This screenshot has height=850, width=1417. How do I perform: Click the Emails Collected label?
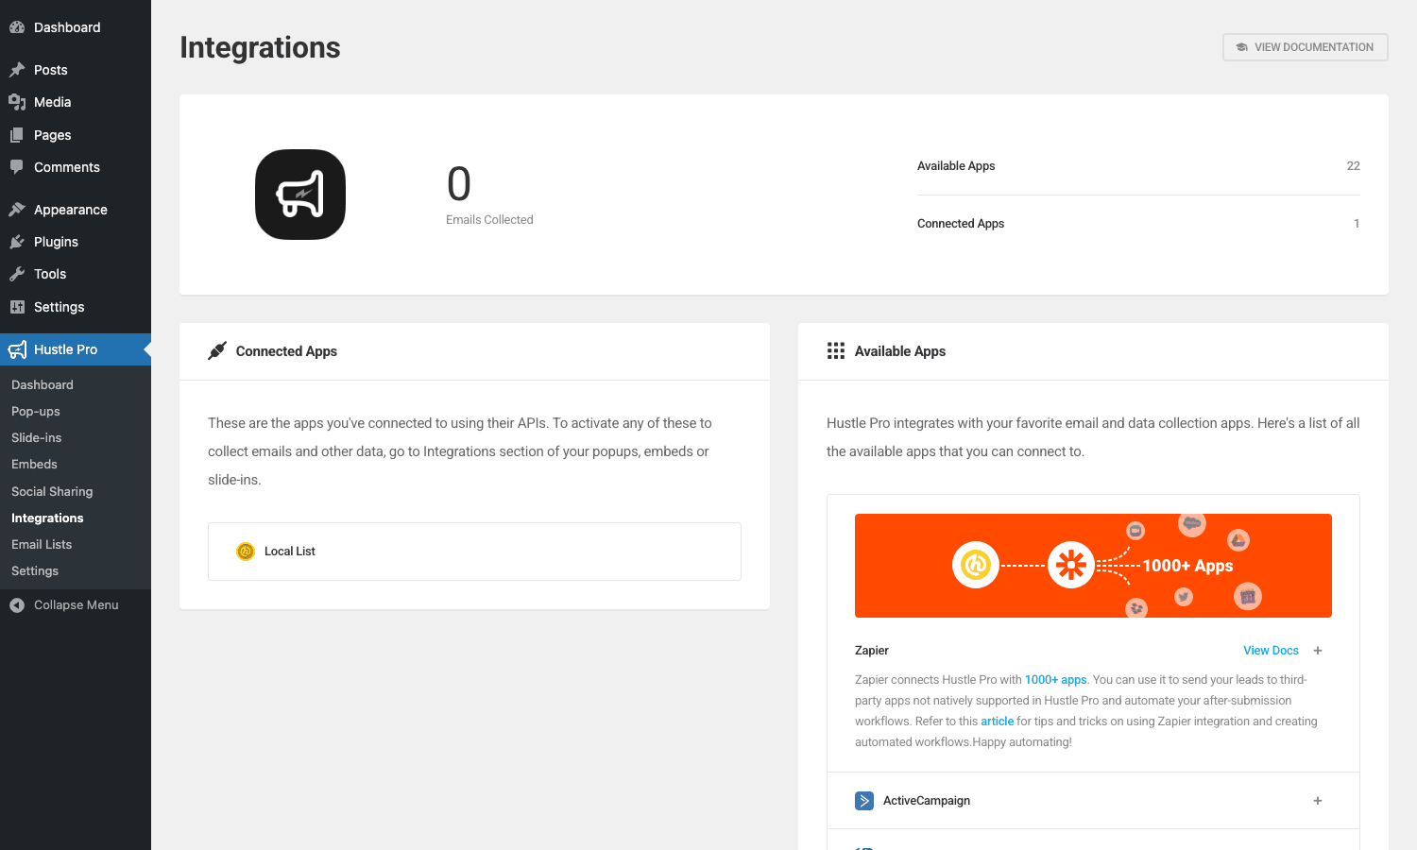click(x=489, y=220)
